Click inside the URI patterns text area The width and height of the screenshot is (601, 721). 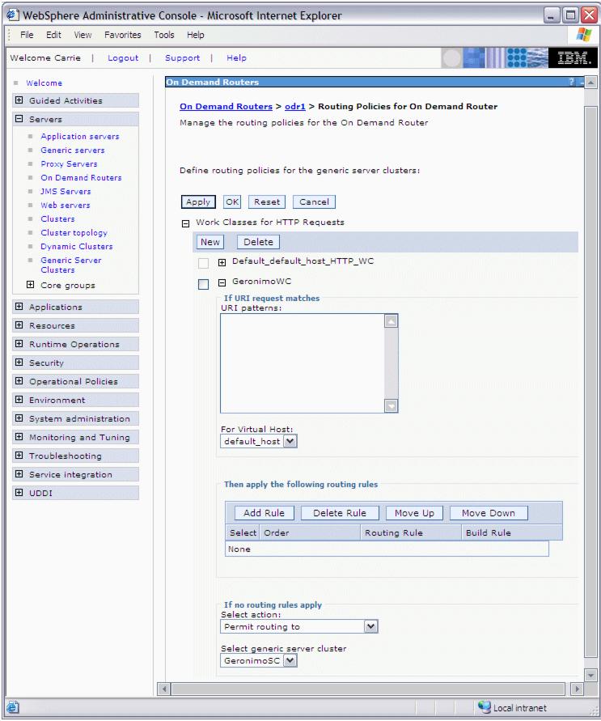coord(303,363)
